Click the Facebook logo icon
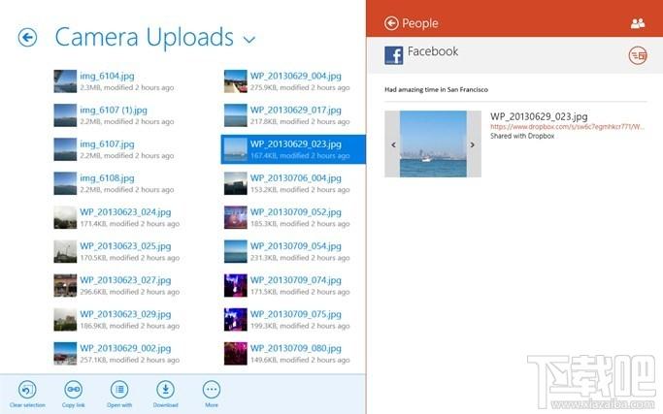 point(394,55)
